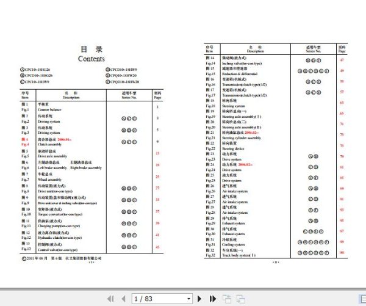The height and width of the screenshot is (306, 366).
Task: Click red 'Fig.4' item label
Action: (25, 144)
